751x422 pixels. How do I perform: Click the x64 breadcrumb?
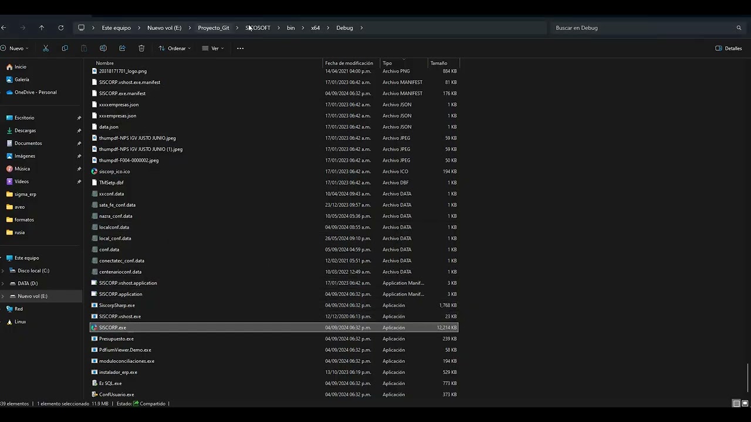[x=316, y=28]
